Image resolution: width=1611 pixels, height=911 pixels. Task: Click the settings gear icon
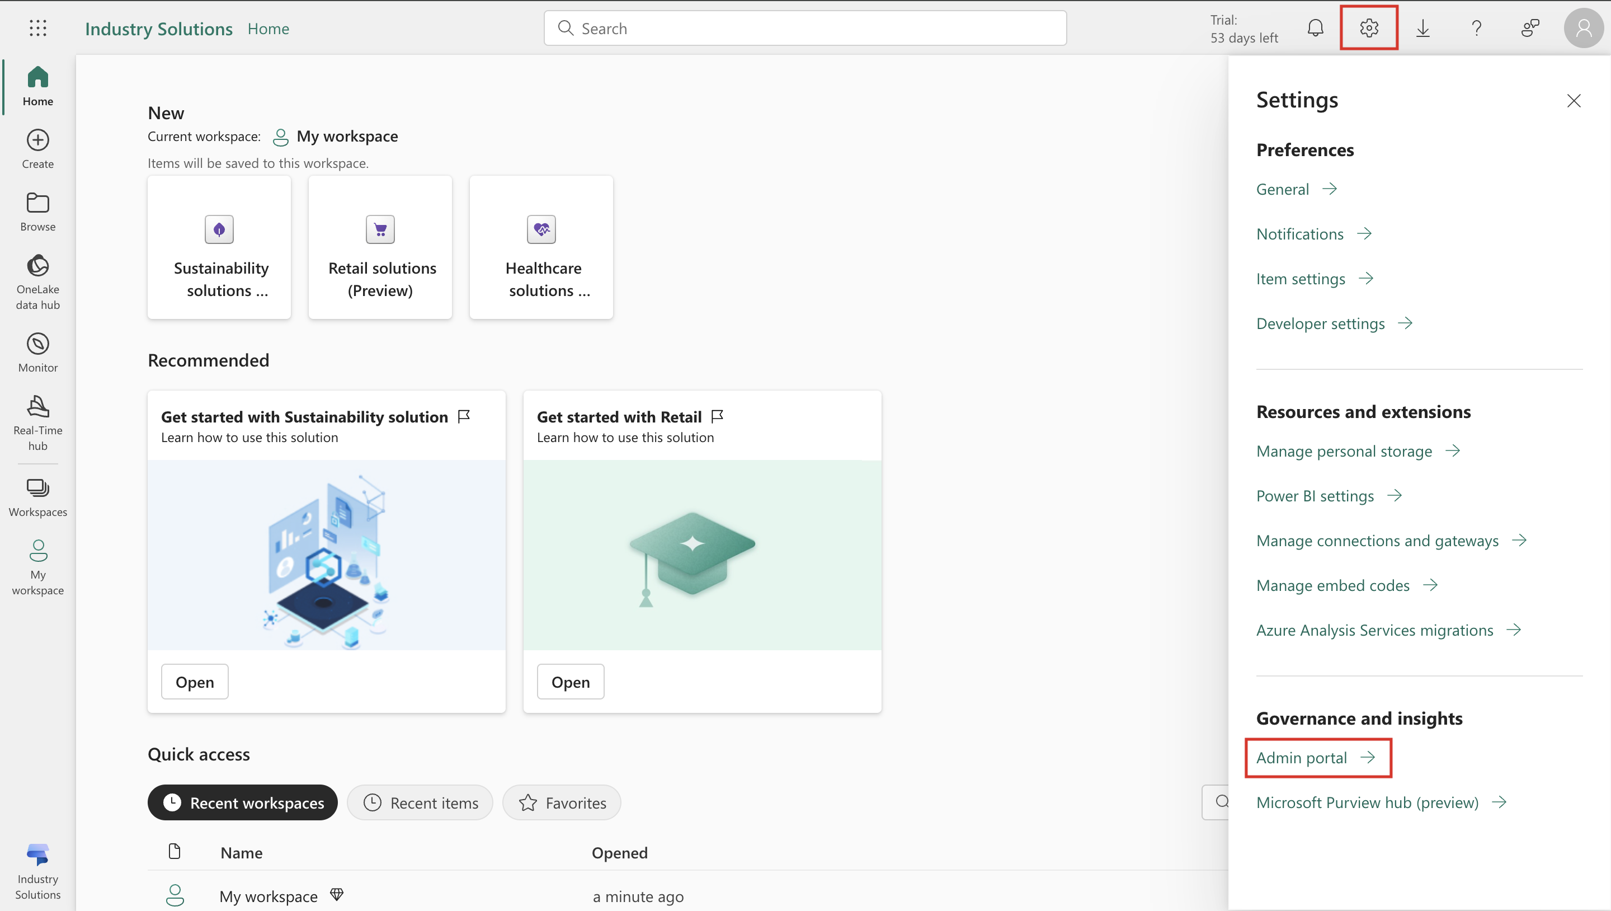[x=1369, y=28]
